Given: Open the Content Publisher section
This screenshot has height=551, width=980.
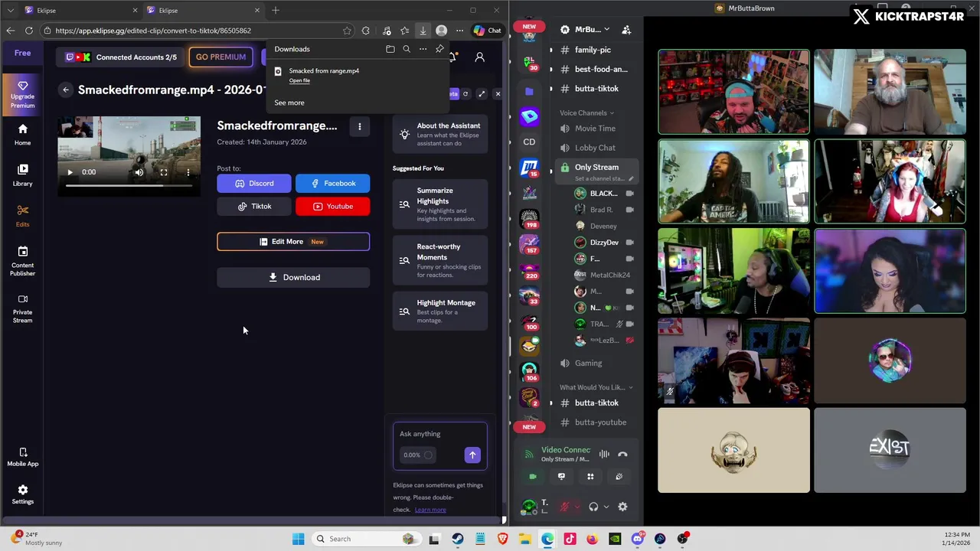Looking at the screenshot, I should point(22,261).
